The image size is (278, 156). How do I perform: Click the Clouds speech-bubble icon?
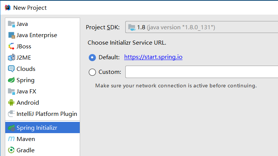11,69
